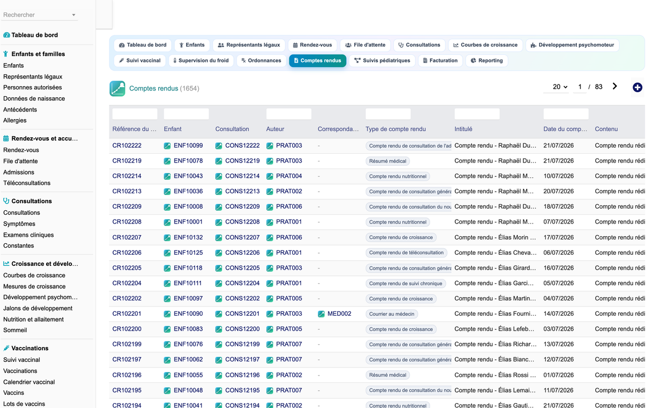
Task: Click the Tableau de bord sidebar icon
Action: (x=7, y=35)
